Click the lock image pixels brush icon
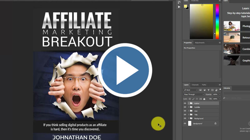This screenshot has height=140, width=250. pyautogui.click(x=193, y=99)
